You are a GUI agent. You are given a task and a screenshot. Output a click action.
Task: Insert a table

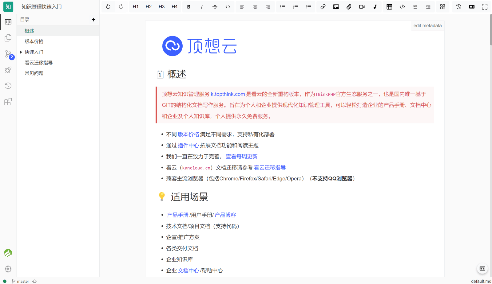tap(389, 6)
